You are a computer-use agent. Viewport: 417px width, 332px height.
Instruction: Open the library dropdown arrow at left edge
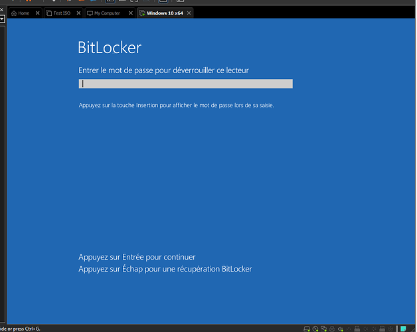[2, 19]
